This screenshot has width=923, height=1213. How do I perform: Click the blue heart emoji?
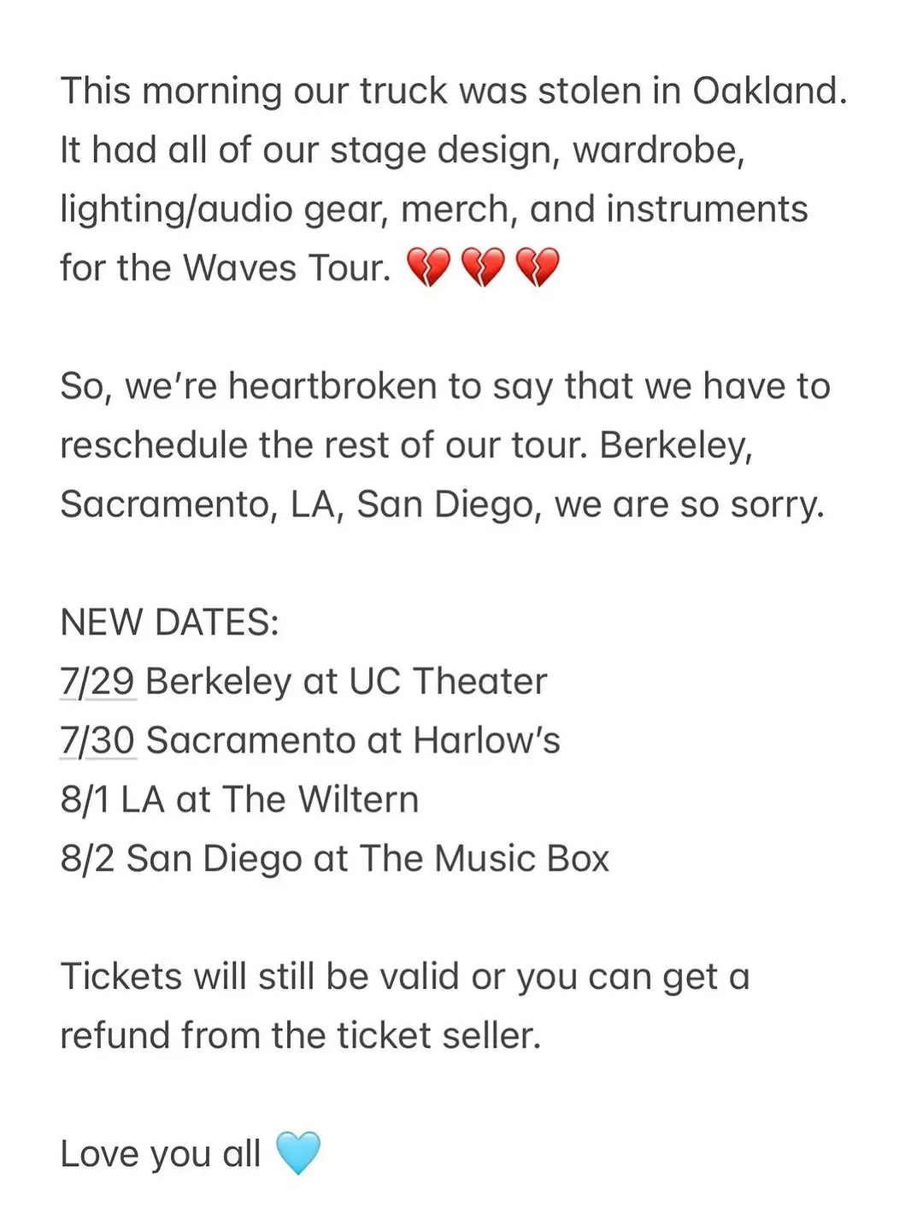tap(298, 1153)
